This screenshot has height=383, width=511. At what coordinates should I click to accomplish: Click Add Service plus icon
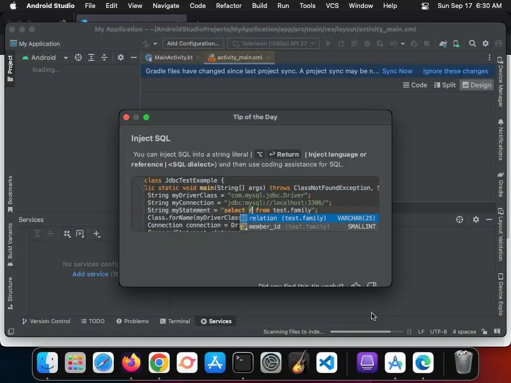point(97,234)
